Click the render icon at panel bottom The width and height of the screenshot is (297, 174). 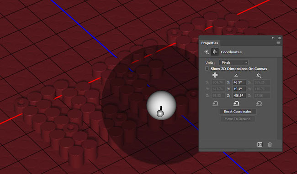coord(260,144)
